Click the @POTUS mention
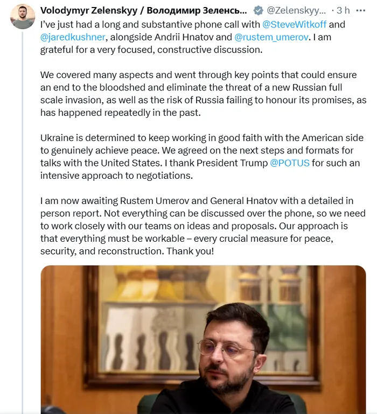This screenshot has width=377, height=414. pos(290,163)
